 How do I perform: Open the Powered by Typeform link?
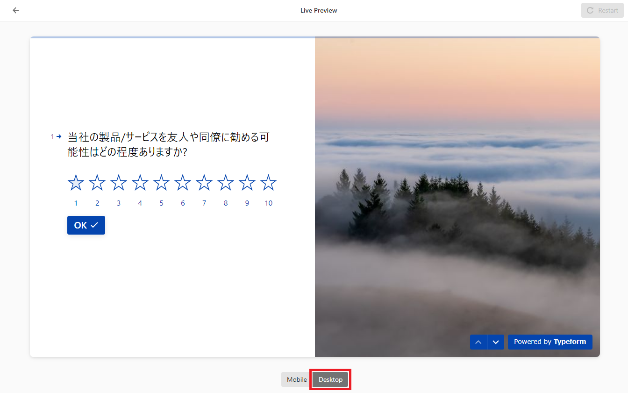[549, 342]
